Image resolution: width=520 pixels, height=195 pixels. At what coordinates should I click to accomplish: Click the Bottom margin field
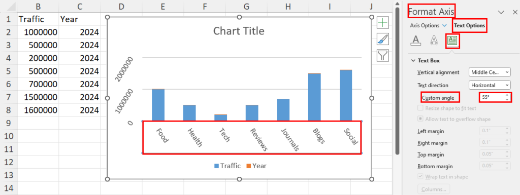tap(495, 166)
